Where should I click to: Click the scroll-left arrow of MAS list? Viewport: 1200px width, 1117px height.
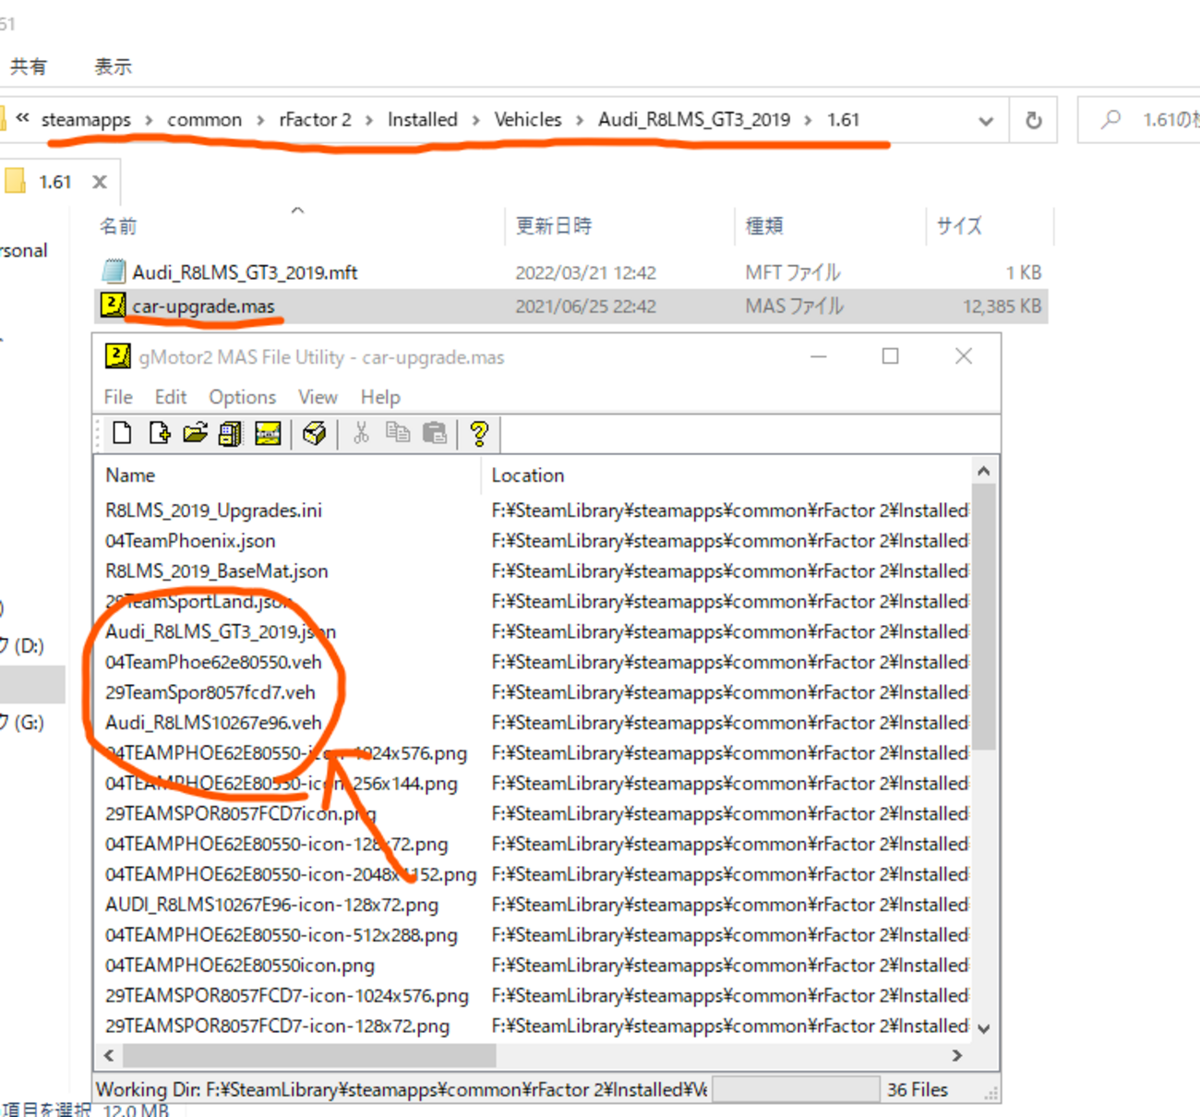(x=109, y=1055)
